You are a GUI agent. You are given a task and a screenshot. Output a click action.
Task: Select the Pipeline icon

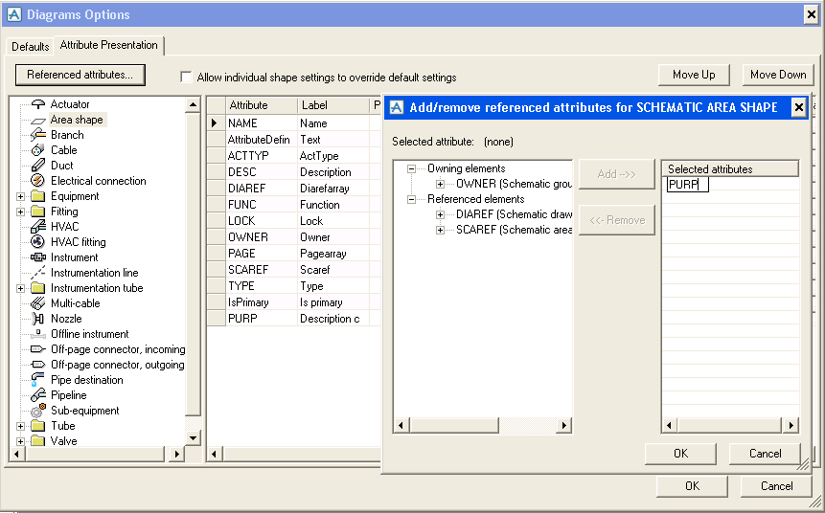click(37, 395)
